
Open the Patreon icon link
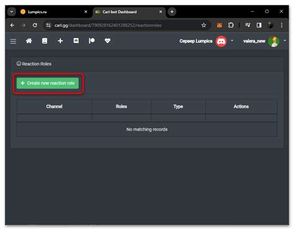pos(92,41)
